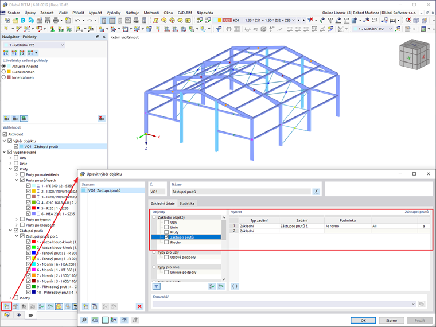Viewport: 436px width, 327px height.
Task: Open the Soubor menu
Action: (14, 13)
